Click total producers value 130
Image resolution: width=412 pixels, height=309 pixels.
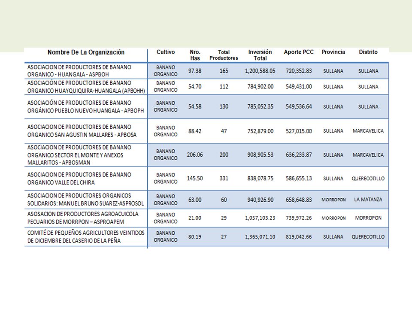pos(224,107)
